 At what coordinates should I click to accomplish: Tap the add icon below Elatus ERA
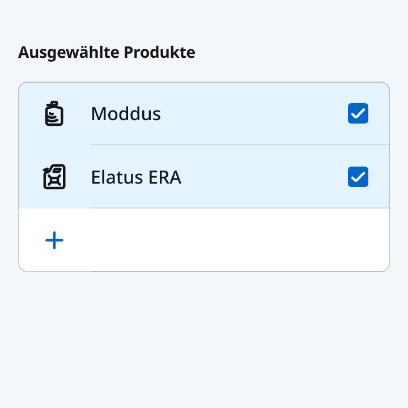click(x=54, y=241)
